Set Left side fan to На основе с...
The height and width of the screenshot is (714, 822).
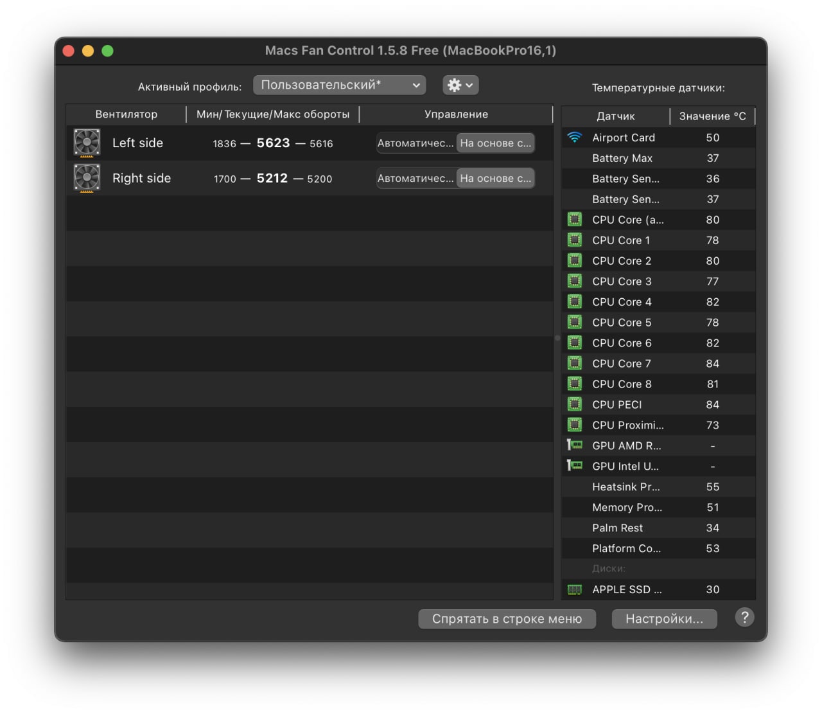(496, 143)
